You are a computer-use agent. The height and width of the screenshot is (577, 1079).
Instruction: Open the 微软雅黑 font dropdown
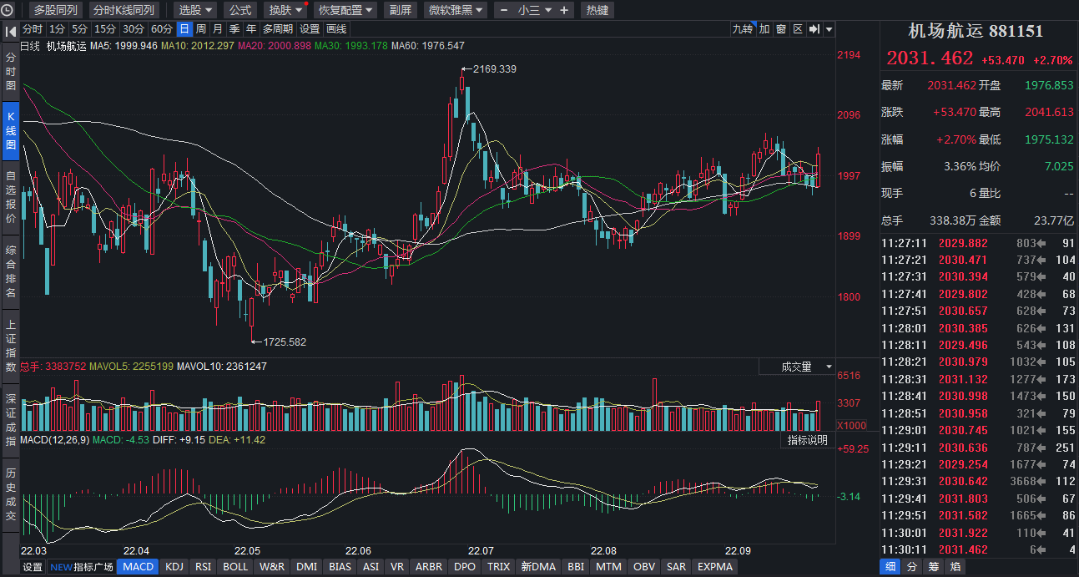pyautogui.click(x=456, y=10)
